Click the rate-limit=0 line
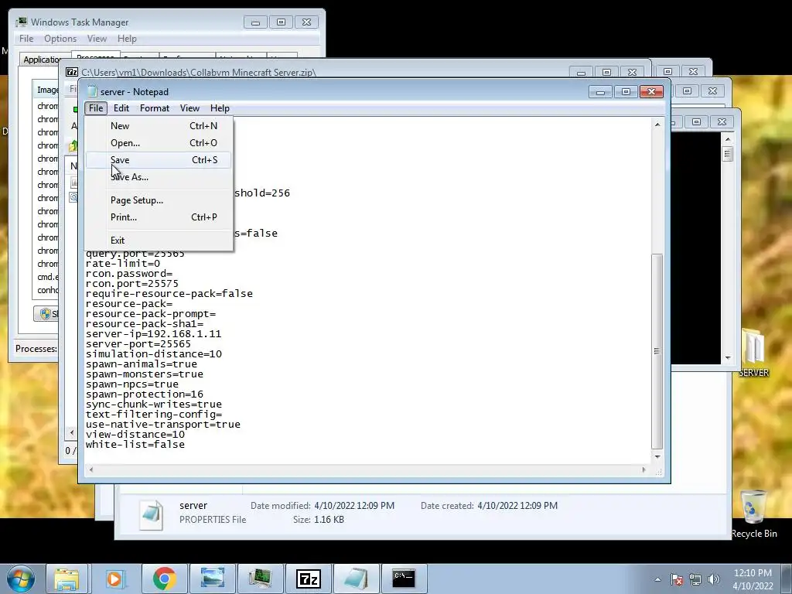 [x=123, y=263]
